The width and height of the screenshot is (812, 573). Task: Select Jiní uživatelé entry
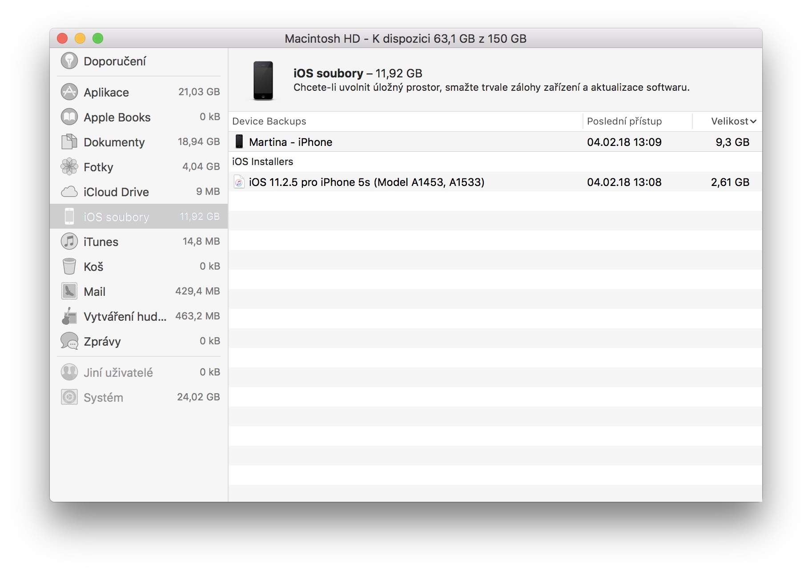139,372
